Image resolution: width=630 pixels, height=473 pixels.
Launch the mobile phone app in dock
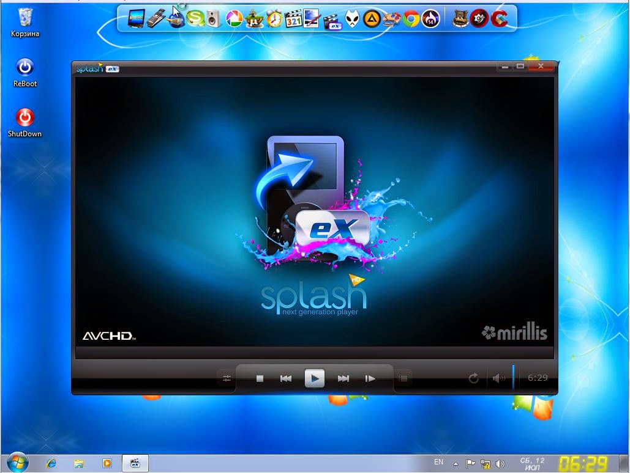tap(156, 18)
